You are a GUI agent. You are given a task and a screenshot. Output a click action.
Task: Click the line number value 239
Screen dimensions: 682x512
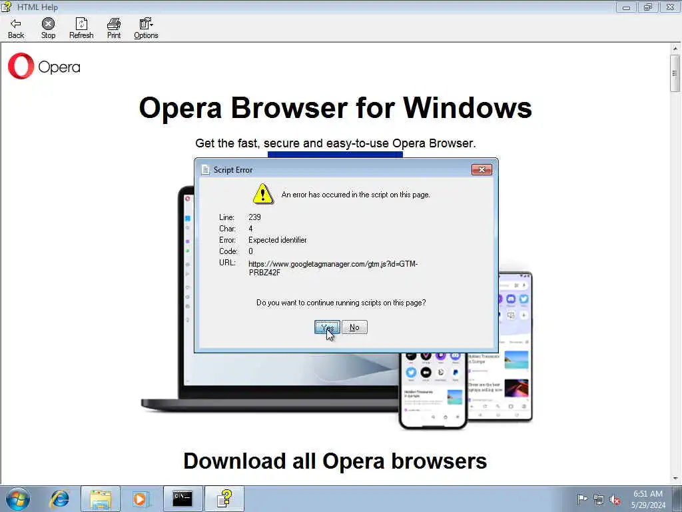tap(254, 217)
